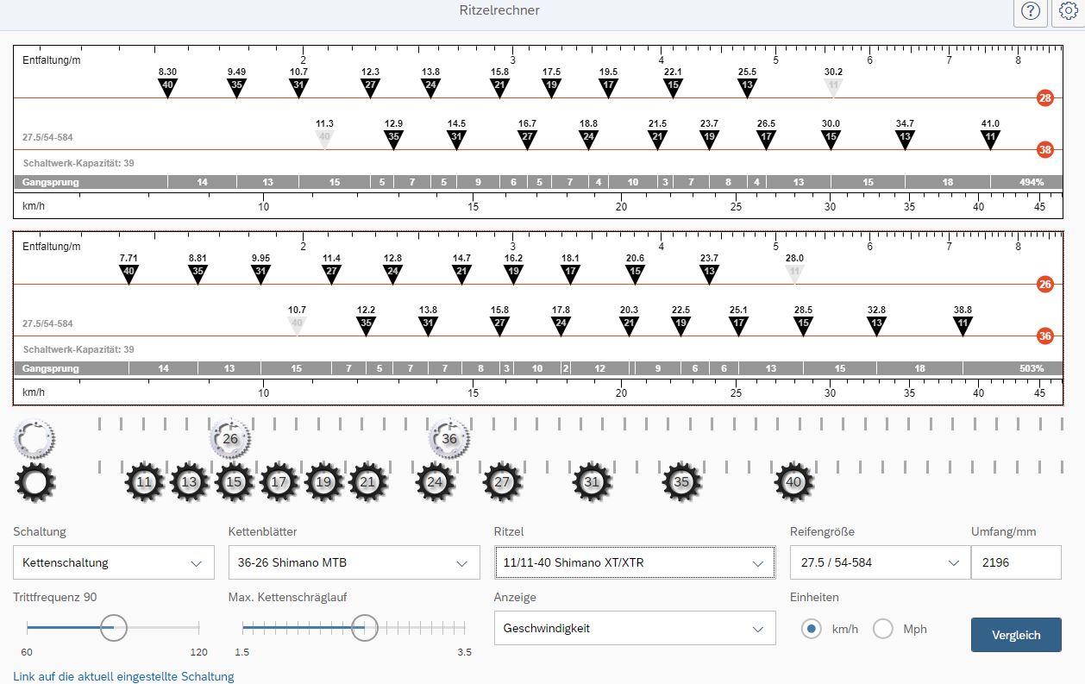
Task: Select the 36-tooth chainring icon
Action: point(449,438)
